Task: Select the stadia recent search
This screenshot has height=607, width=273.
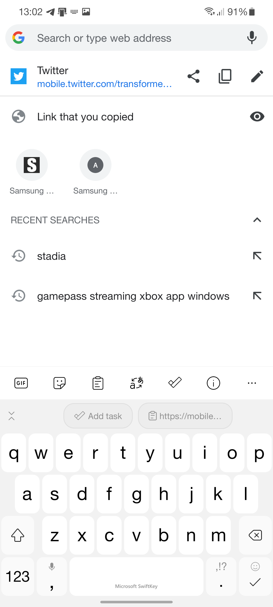Action: [52, 256]
